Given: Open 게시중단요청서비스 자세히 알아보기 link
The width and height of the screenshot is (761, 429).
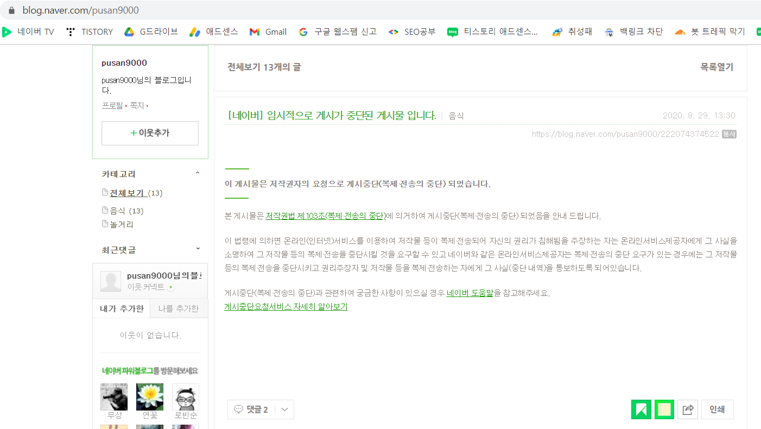Looking at the screenshot, I should click(x=286, y=307).
